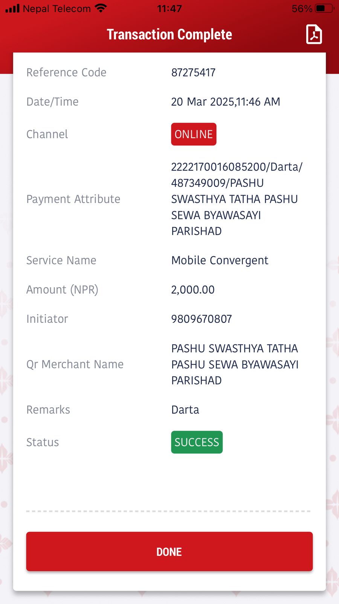
Task: Tap the Qr Merchant Name label
Action: 75,364
